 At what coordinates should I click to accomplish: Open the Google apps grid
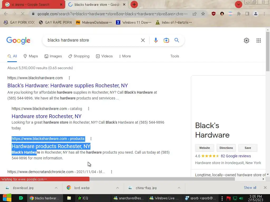click(258, 41)
